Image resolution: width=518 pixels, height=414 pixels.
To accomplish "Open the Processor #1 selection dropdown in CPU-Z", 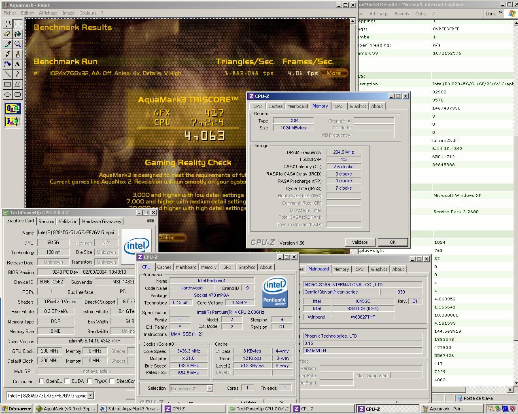I will (210, 389).
